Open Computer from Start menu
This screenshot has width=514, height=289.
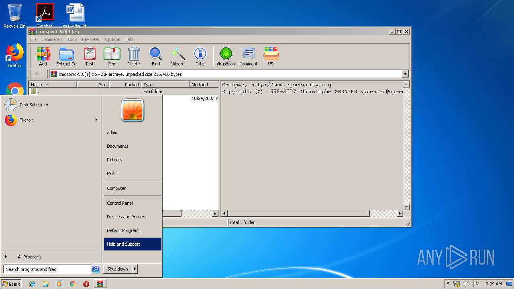pos(133,188)
